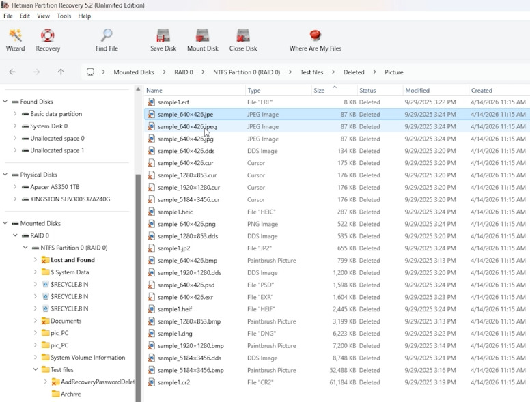Open the Edit menu

[25, 16]
